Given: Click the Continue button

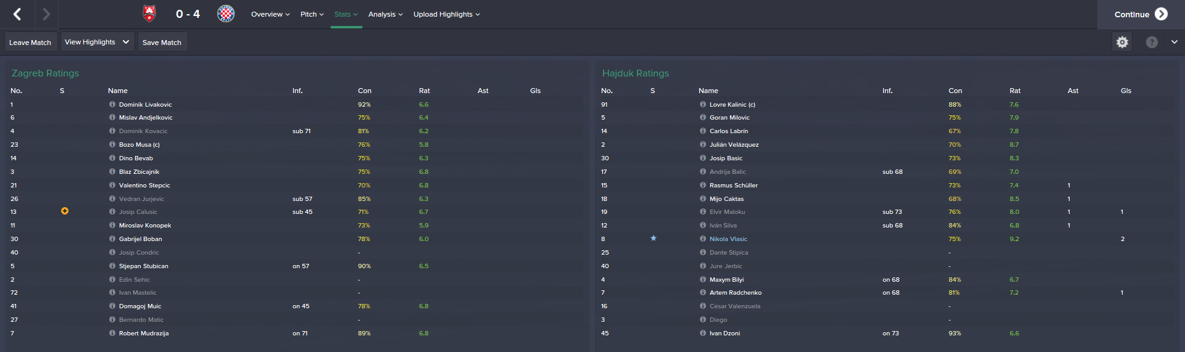Looking at the screenshot, I should (1141, 14).
